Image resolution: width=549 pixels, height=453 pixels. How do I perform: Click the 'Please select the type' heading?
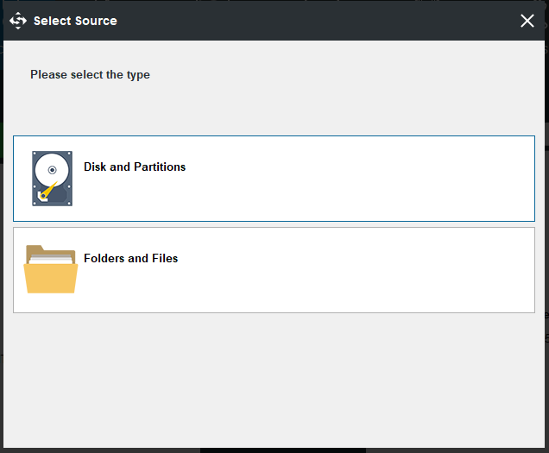90,75
